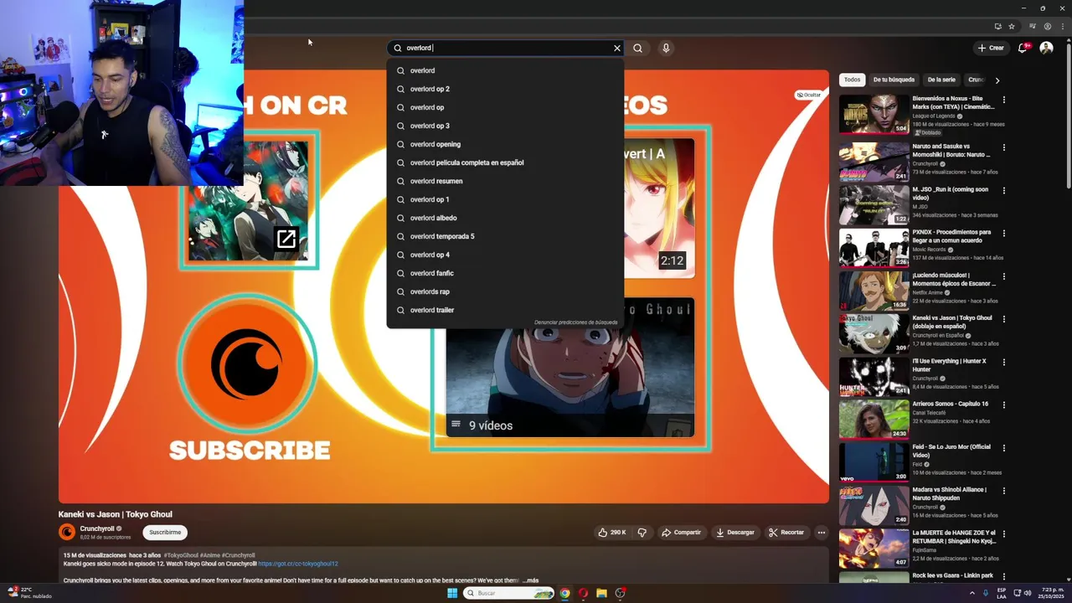
Task: Click the Compartir share button
Action: tap(681, 533)
